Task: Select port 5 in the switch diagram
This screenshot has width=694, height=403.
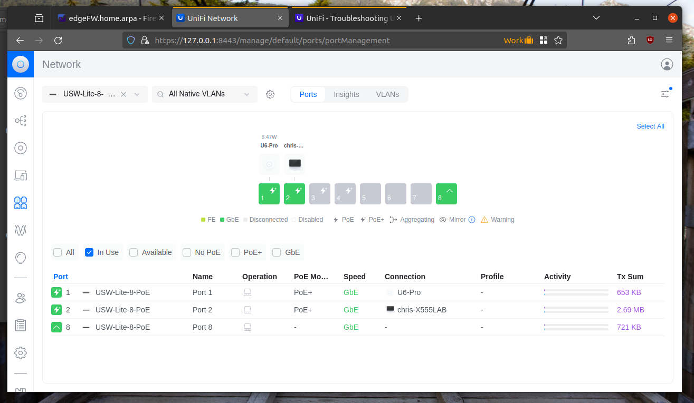Action: pos(370,194)
